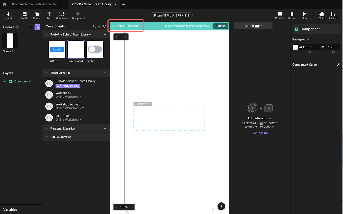The image size is (343, 214).
Task: Click plus icon next to Personal Libraries
Action: click(x=105, y=129)
